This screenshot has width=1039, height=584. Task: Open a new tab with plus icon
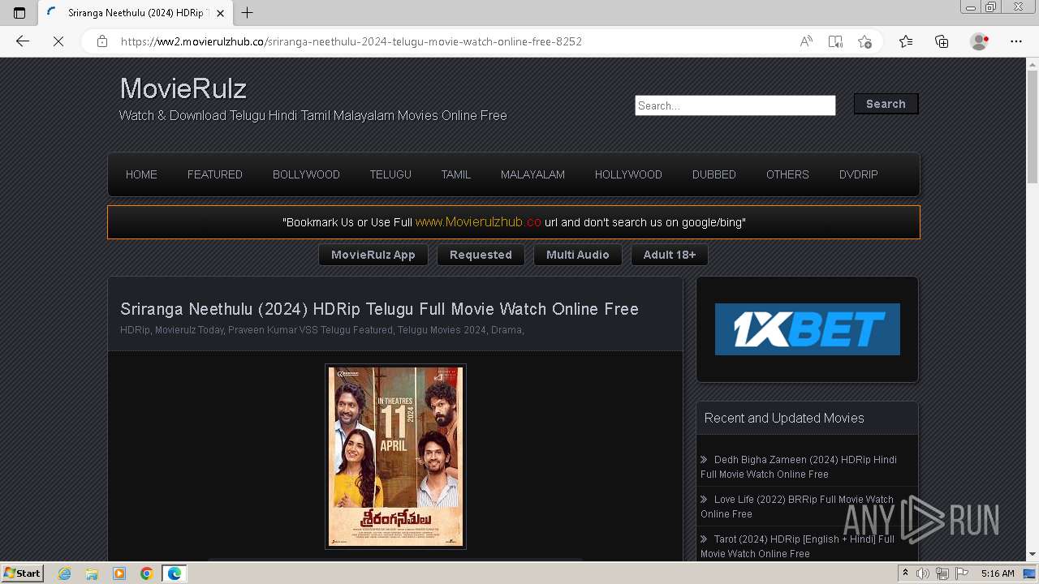248,12
